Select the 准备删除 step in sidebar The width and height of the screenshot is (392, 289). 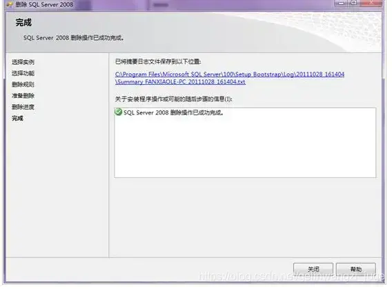tap(23, 96)
